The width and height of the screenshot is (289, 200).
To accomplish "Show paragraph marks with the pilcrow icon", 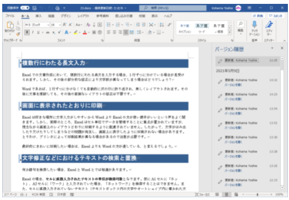I will coord(170,24).
